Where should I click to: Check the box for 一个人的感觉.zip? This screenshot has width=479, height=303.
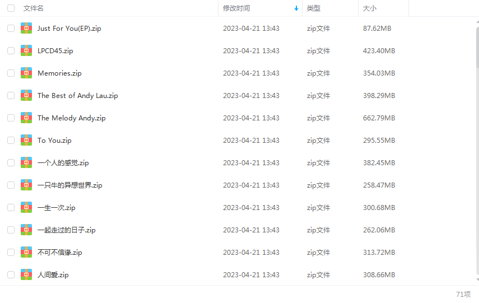coord(11,163)
